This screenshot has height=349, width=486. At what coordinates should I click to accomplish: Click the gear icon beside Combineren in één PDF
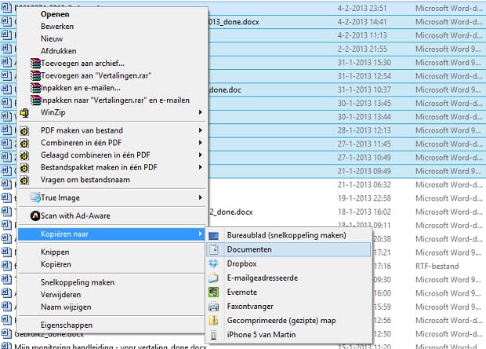(24, 144)
